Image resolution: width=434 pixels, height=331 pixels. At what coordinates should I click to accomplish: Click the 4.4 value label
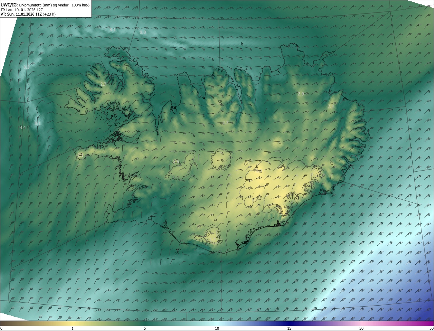23,128
